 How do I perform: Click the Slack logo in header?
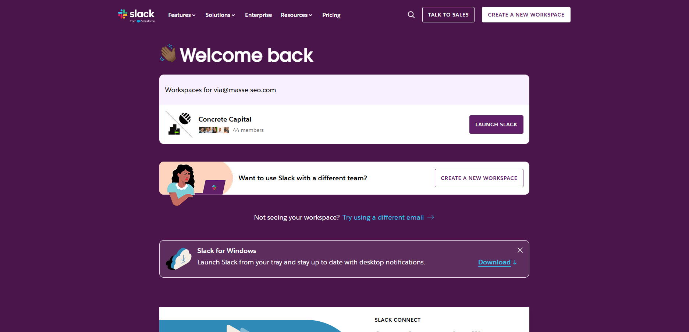[136, 15]
